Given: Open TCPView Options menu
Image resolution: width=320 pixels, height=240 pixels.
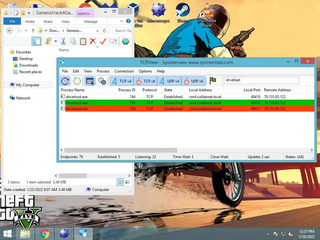Looking at the screenshot, I should pyautogui.click(x=145, y=71).
